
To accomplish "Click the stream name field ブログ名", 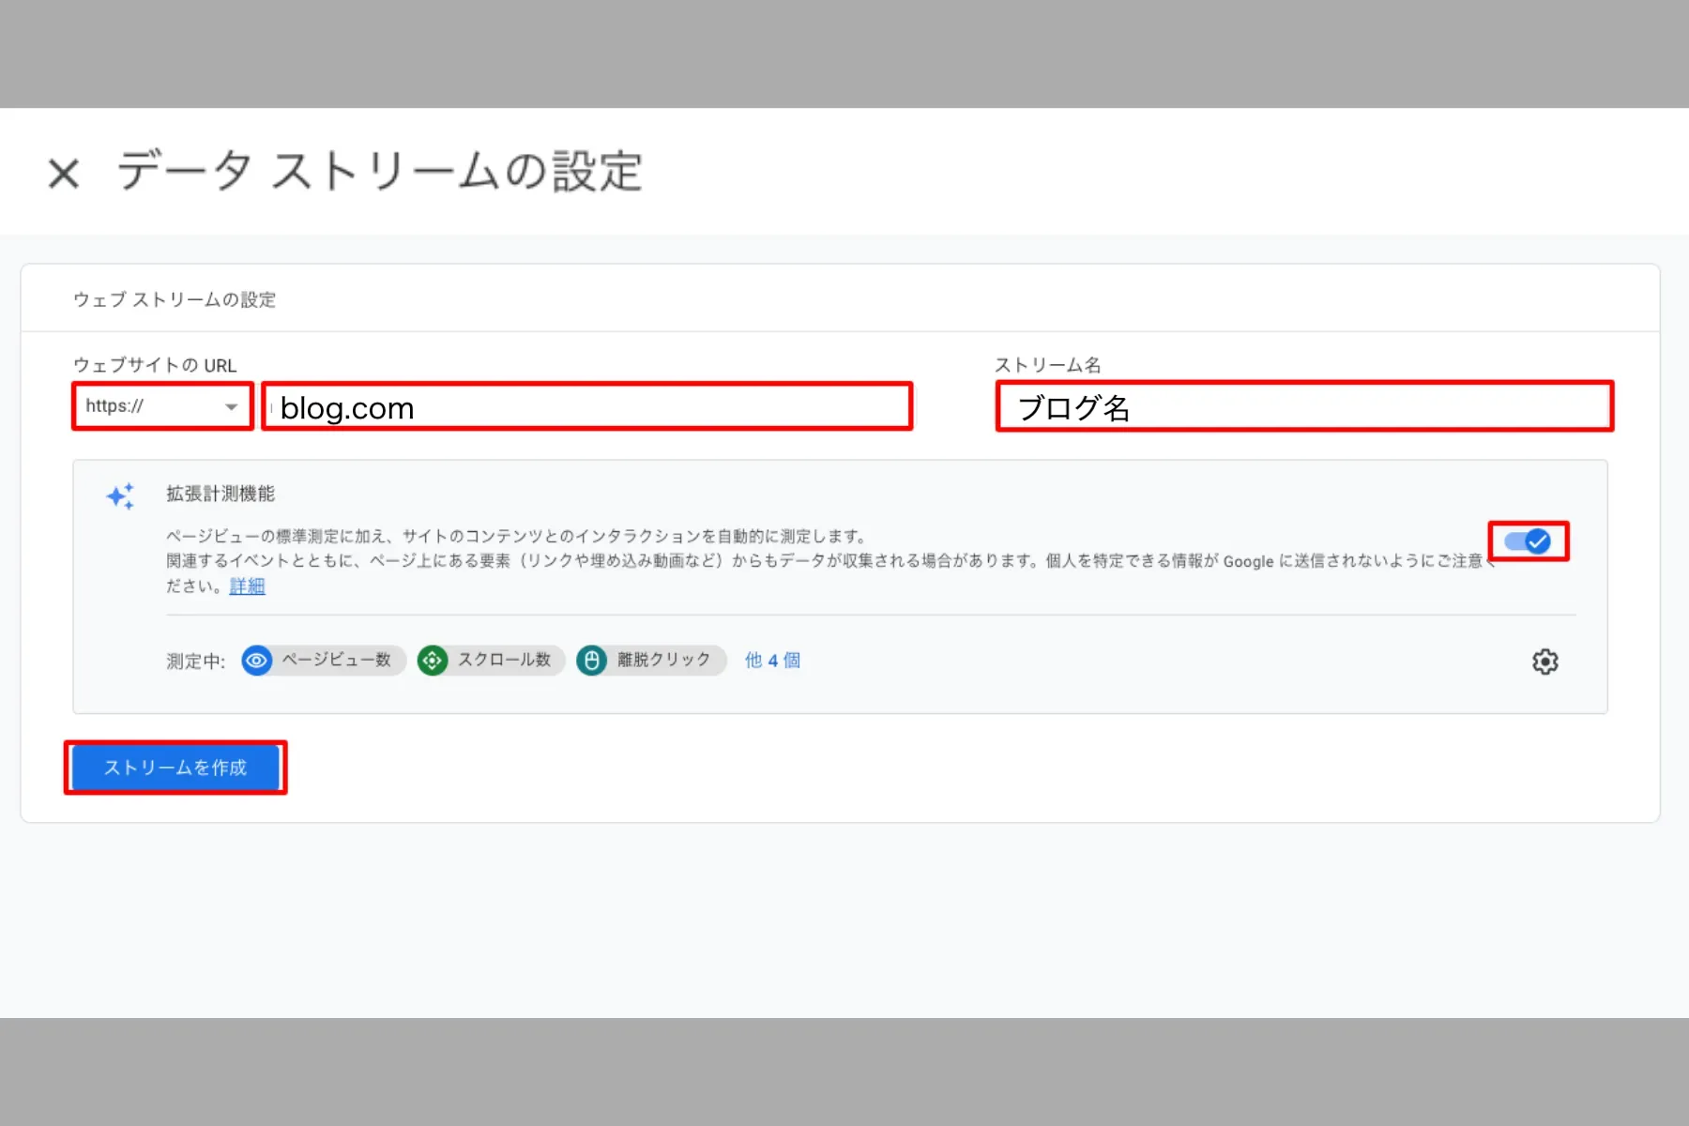I will coord(1304,406).
